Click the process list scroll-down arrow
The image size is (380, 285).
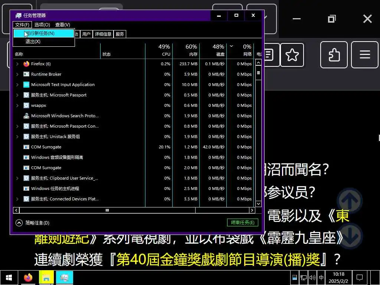[258, 204]
